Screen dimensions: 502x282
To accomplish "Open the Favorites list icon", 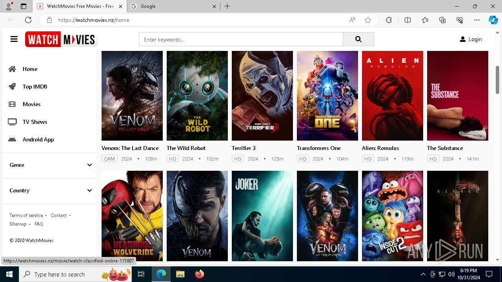I will point(425,20).
